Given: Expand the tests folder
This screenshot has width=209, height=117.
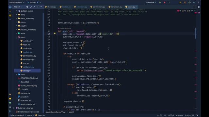Looking at the screenshot, I should point(16,33).
